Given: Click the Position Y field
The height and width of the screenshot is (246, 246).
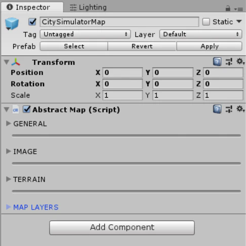Looking at the screenshot, I should 173,72.
